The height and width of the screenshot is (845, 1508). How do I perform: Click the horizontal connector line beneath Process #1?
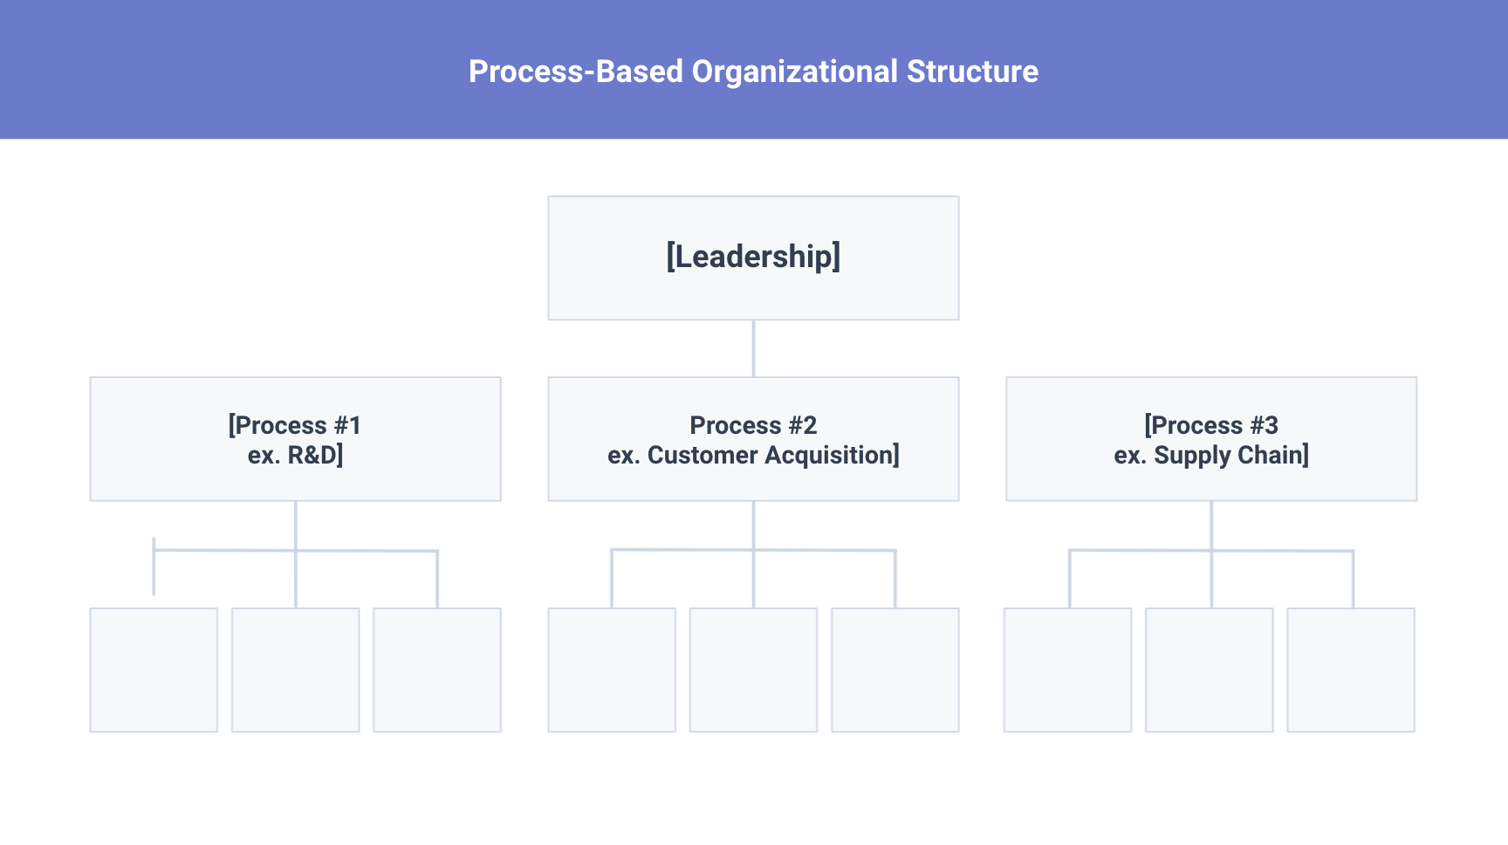pyautogui.click(x=367, y=551)
